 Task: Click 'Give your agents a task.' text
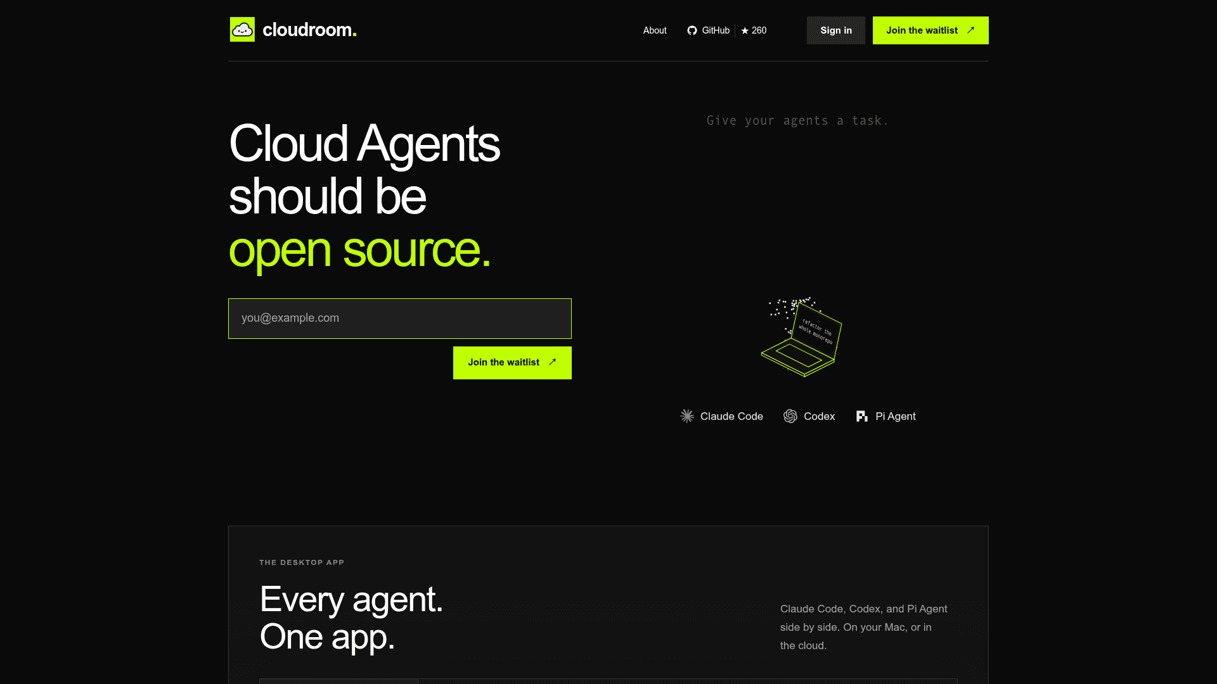(x=797, y=120)
